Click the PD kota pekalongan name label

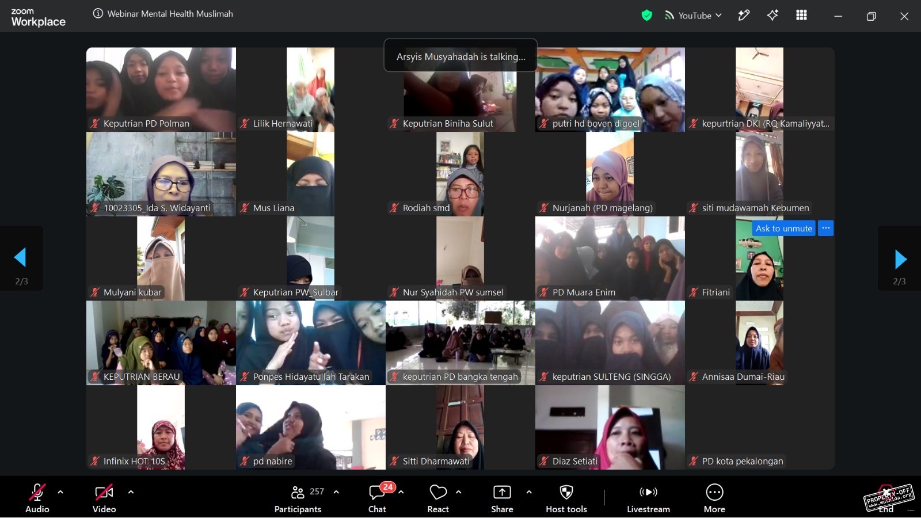click(743, 462)
